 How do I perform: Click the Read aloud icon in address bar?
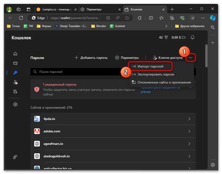(x=118, y=18)
